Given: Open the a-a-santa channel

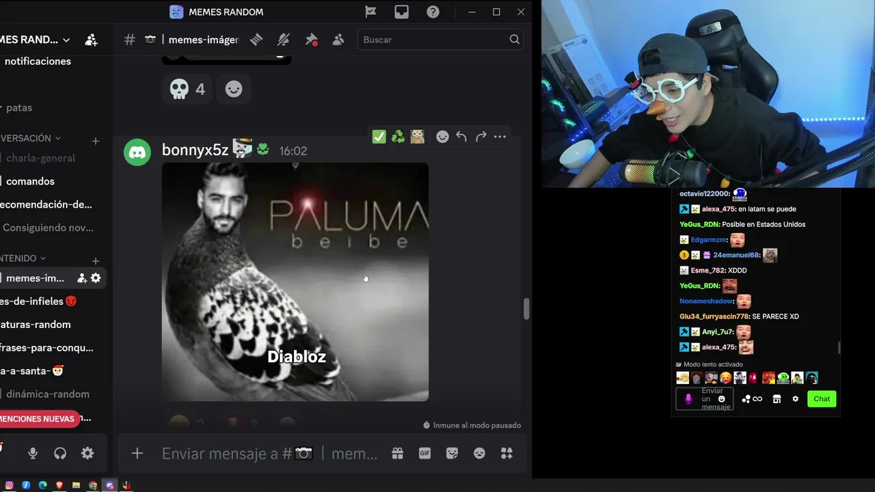Looking at the screenshot, I should [31, 371].
